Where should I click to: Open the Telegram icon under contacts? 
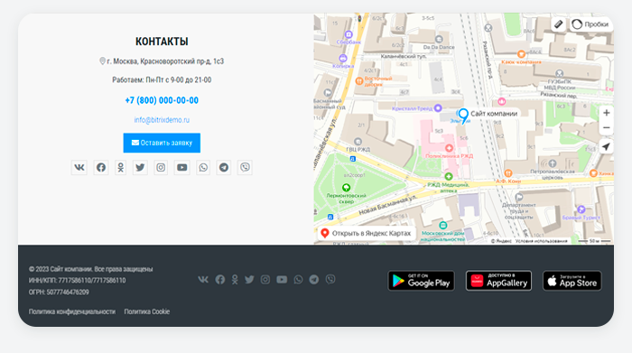(x=224, y=167)
